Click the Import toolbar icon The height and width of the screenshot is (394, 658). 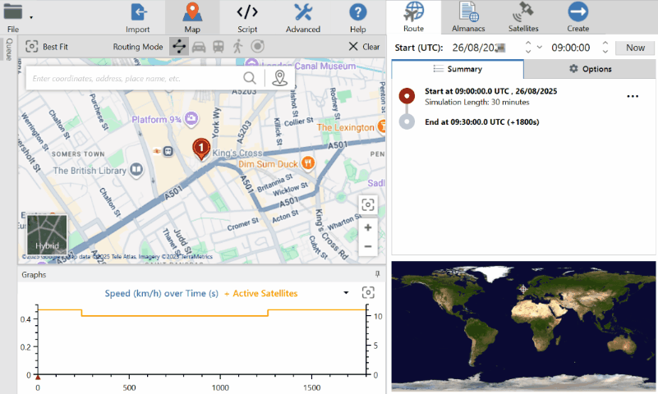click(138, 17)
